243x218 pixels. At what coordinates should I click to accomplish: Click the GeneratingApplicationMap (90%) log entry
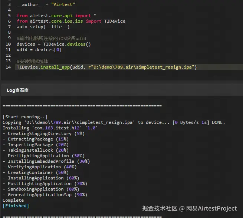[45, 195]
